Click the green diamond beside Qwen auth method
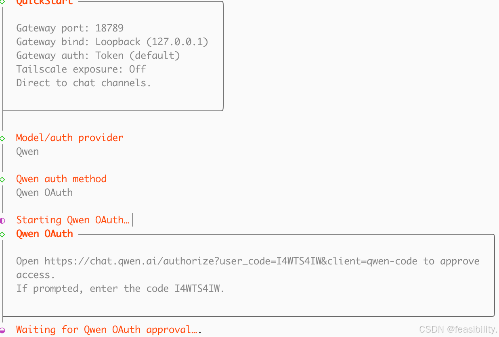Viewport: 499px width, 337px height. pos(2,179)
